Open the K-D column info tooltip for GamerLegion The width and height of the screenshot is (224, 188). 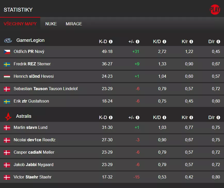[110, 41]
